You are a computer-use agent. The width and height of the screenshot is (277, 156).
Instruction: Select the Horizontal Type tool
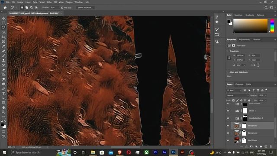pos(3,93)
